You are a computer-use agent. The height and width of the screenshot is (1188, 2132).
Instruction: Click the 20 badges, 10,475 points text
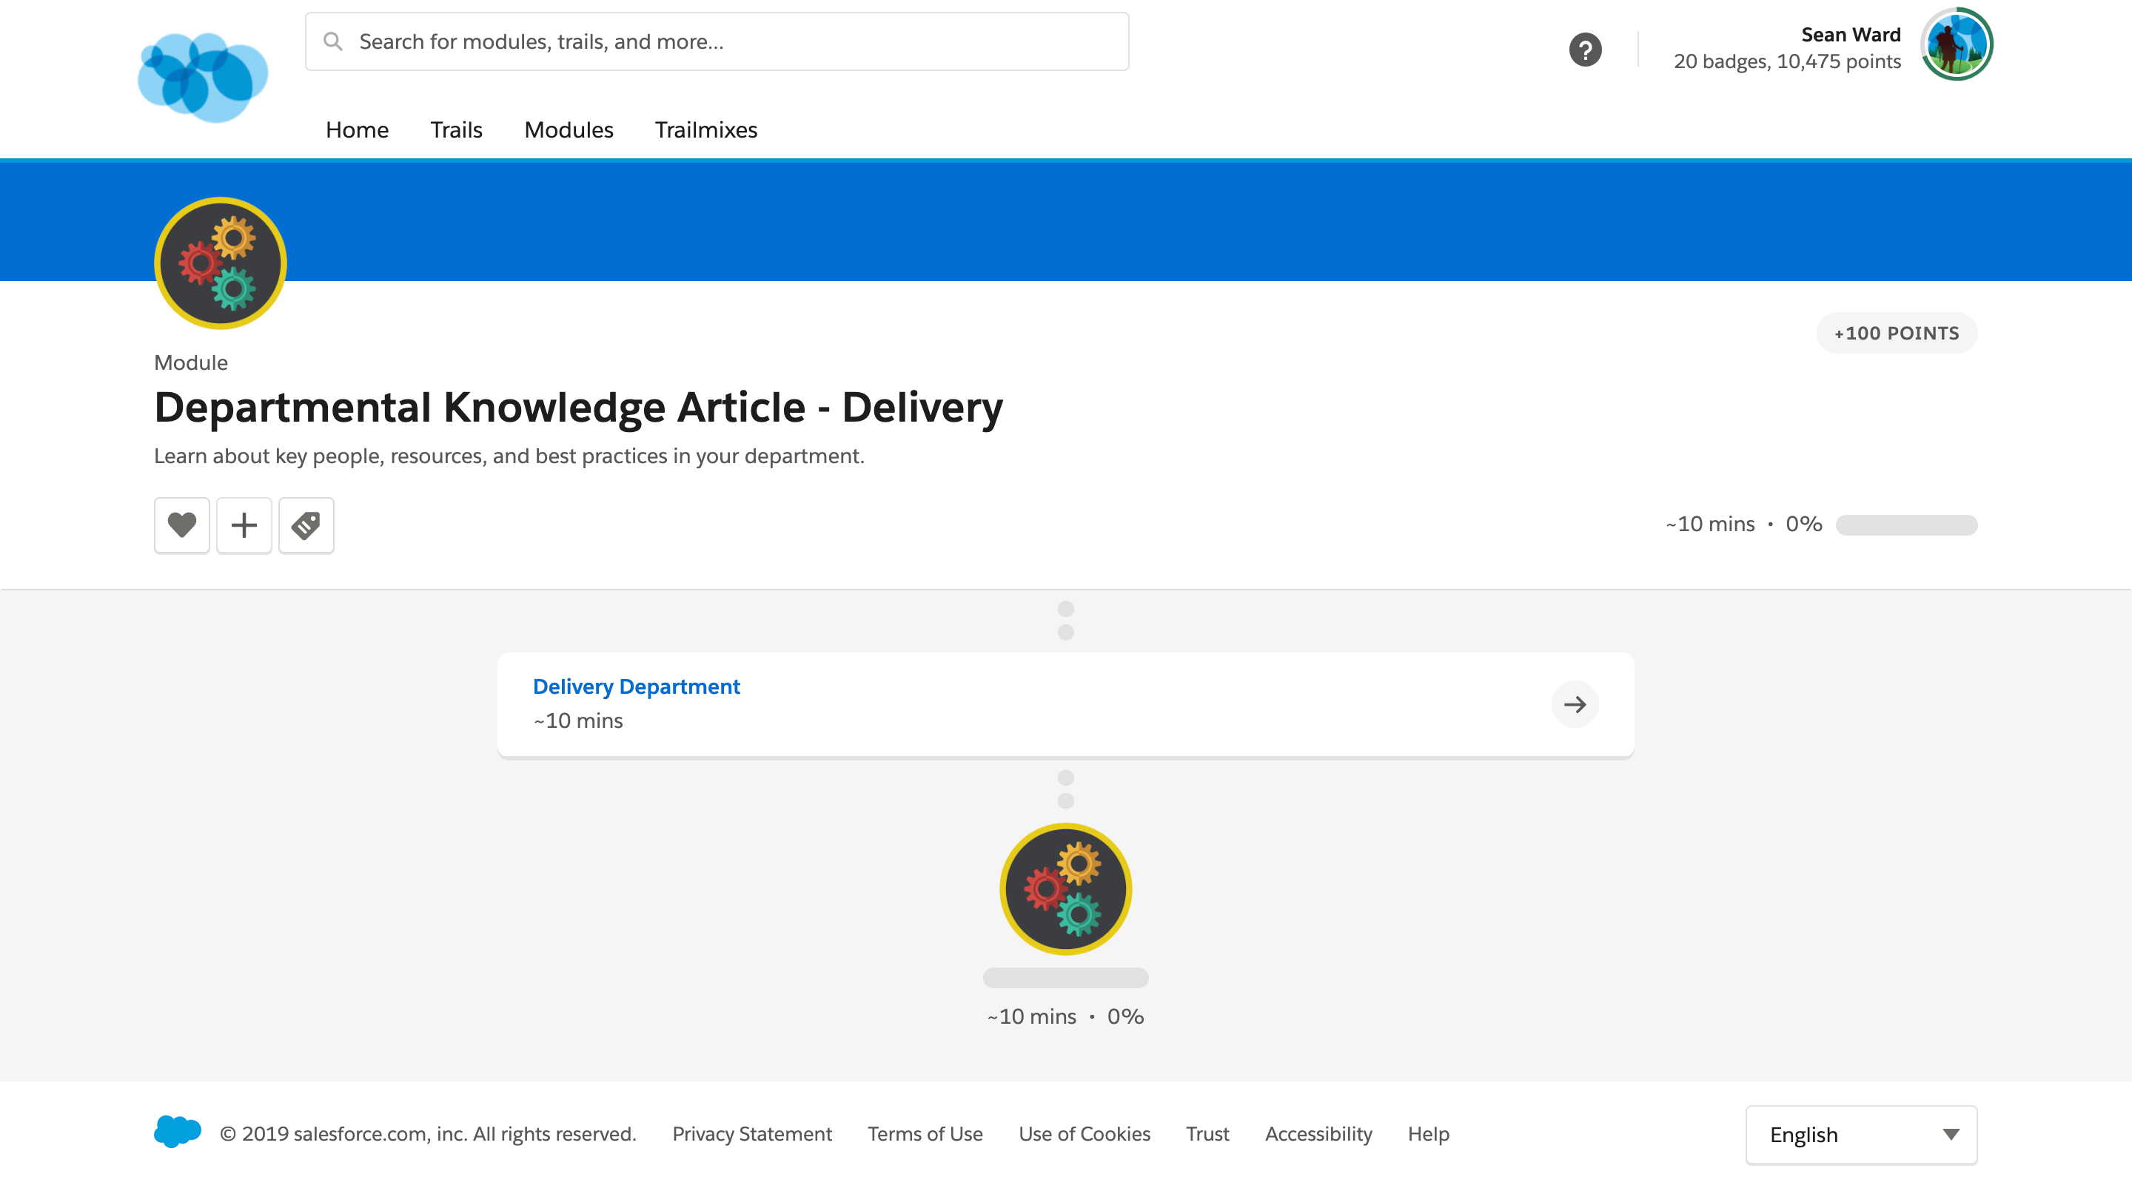click(1787, 61)
